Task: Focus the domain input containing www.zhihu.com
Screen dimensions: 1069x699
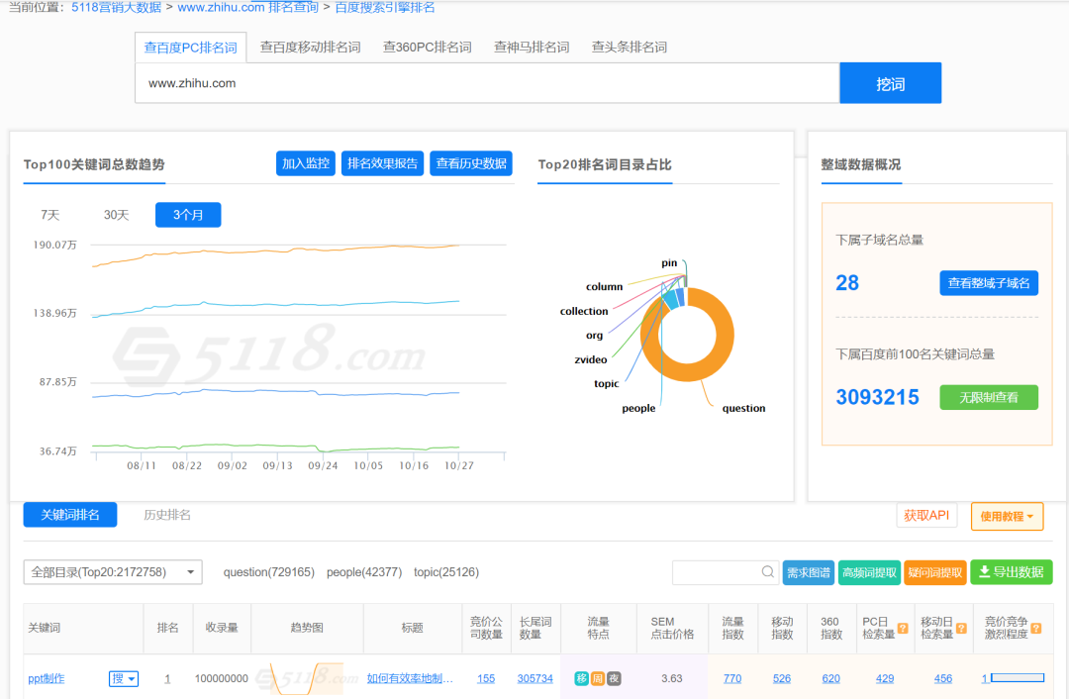Action: click(487, 83)
